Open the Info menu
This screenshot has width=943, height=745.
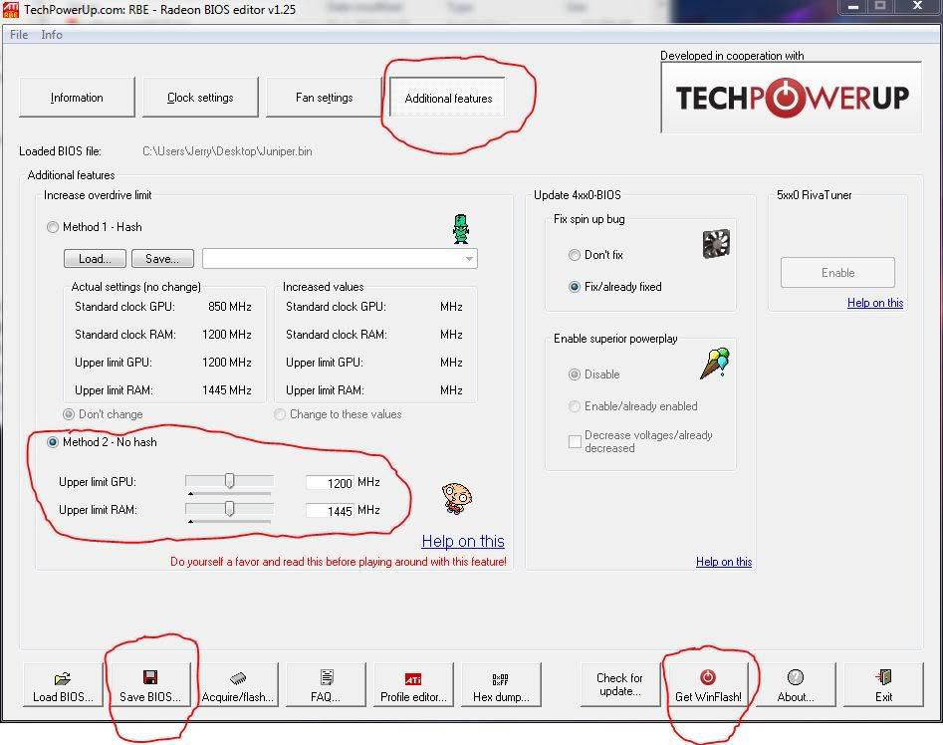[x=52, y=35]
